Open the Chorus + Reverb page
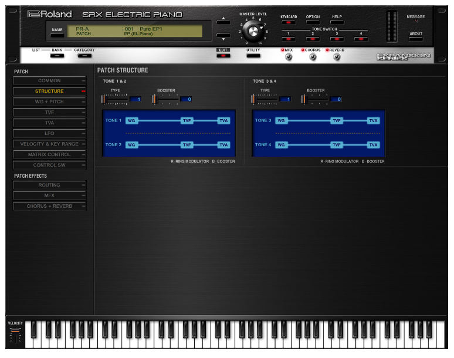 pyautogui.click(x=49, y=206)
